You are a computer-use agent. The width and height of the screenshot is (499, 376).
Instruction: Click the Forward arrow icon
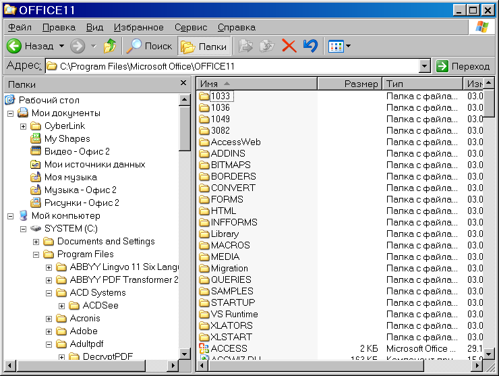(78, 46)
